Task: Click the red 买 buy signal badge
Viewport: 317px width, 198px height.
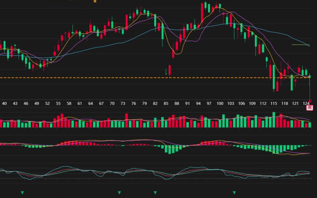Action: click(x=310, y=107)
